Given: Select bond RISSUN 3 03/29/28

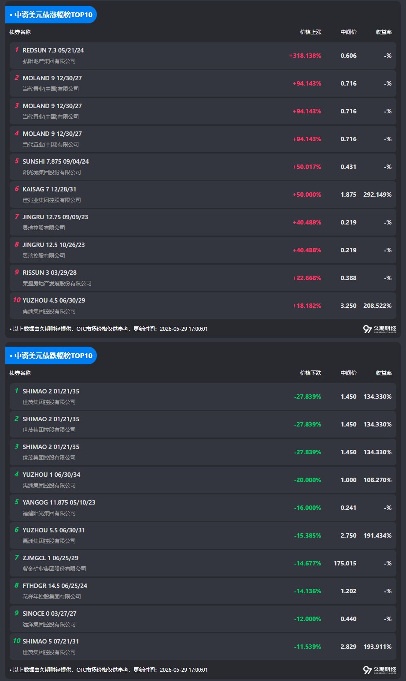Looking at the screenshot, I should (x=50, y=273).
